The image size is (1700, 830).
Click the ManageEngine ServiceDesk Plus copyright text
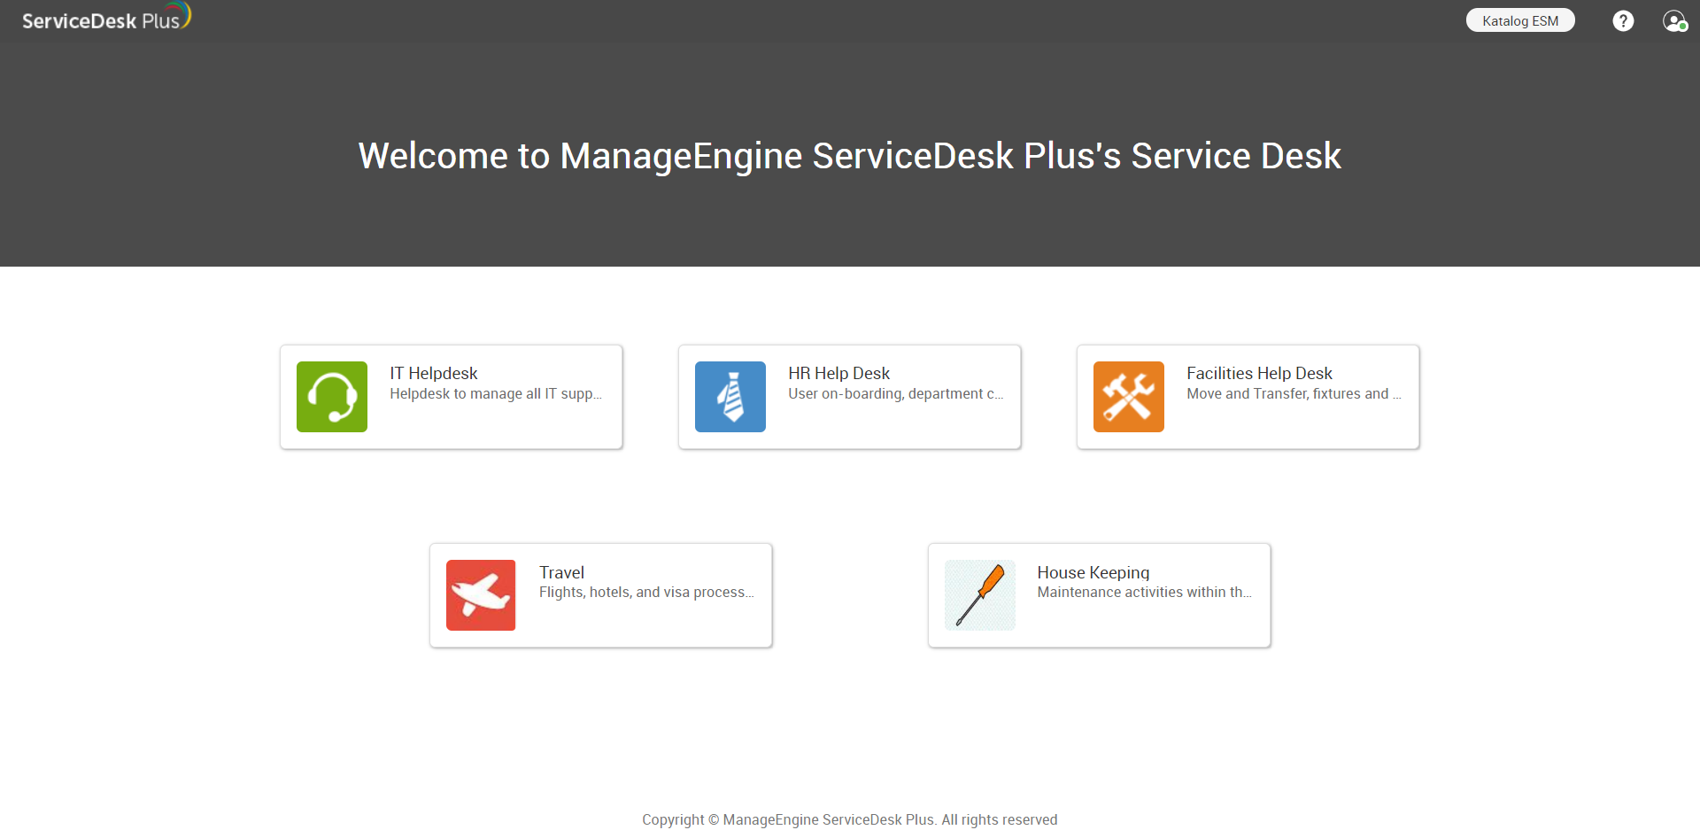pos(849,819)
